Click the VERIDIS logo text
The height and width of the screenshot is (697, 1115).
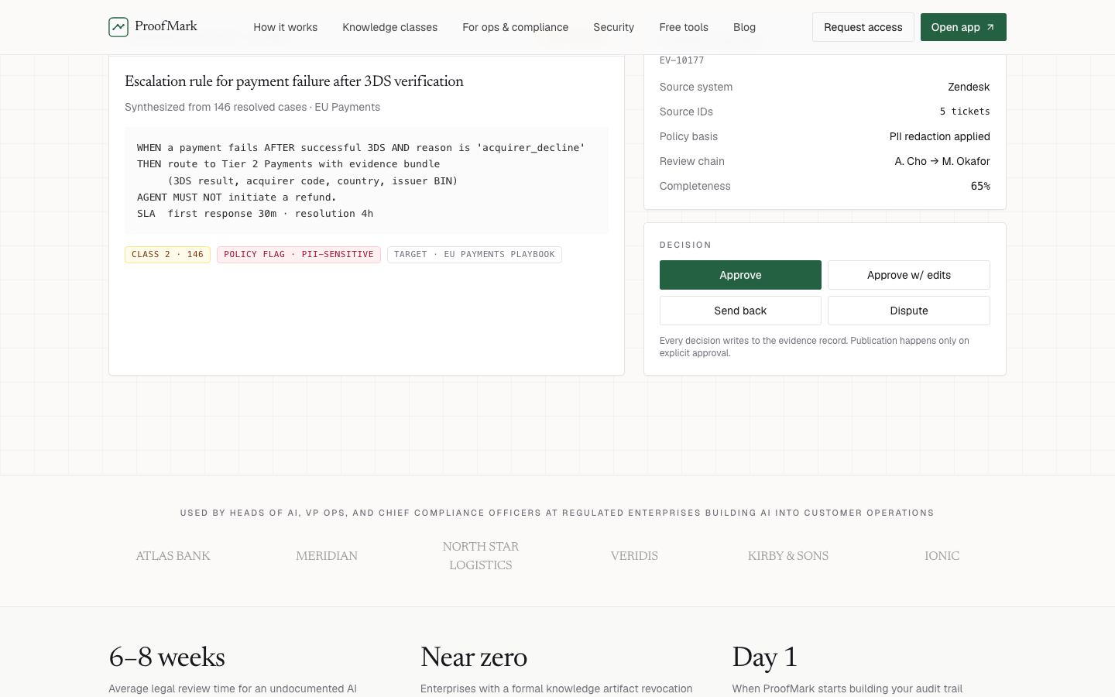tap(634, 556)
